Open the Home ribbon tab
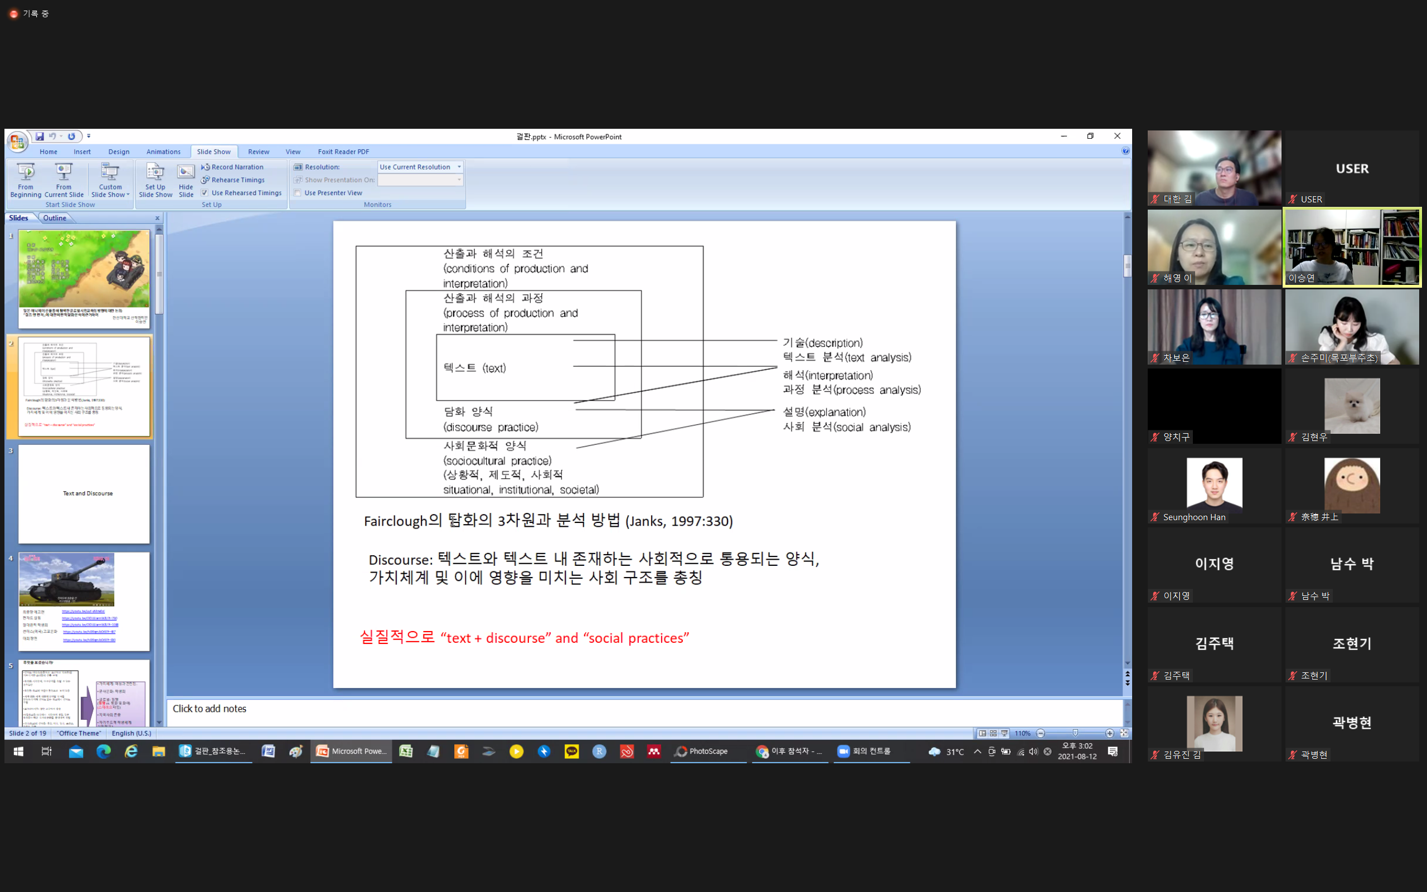 (x=48, y=152)
